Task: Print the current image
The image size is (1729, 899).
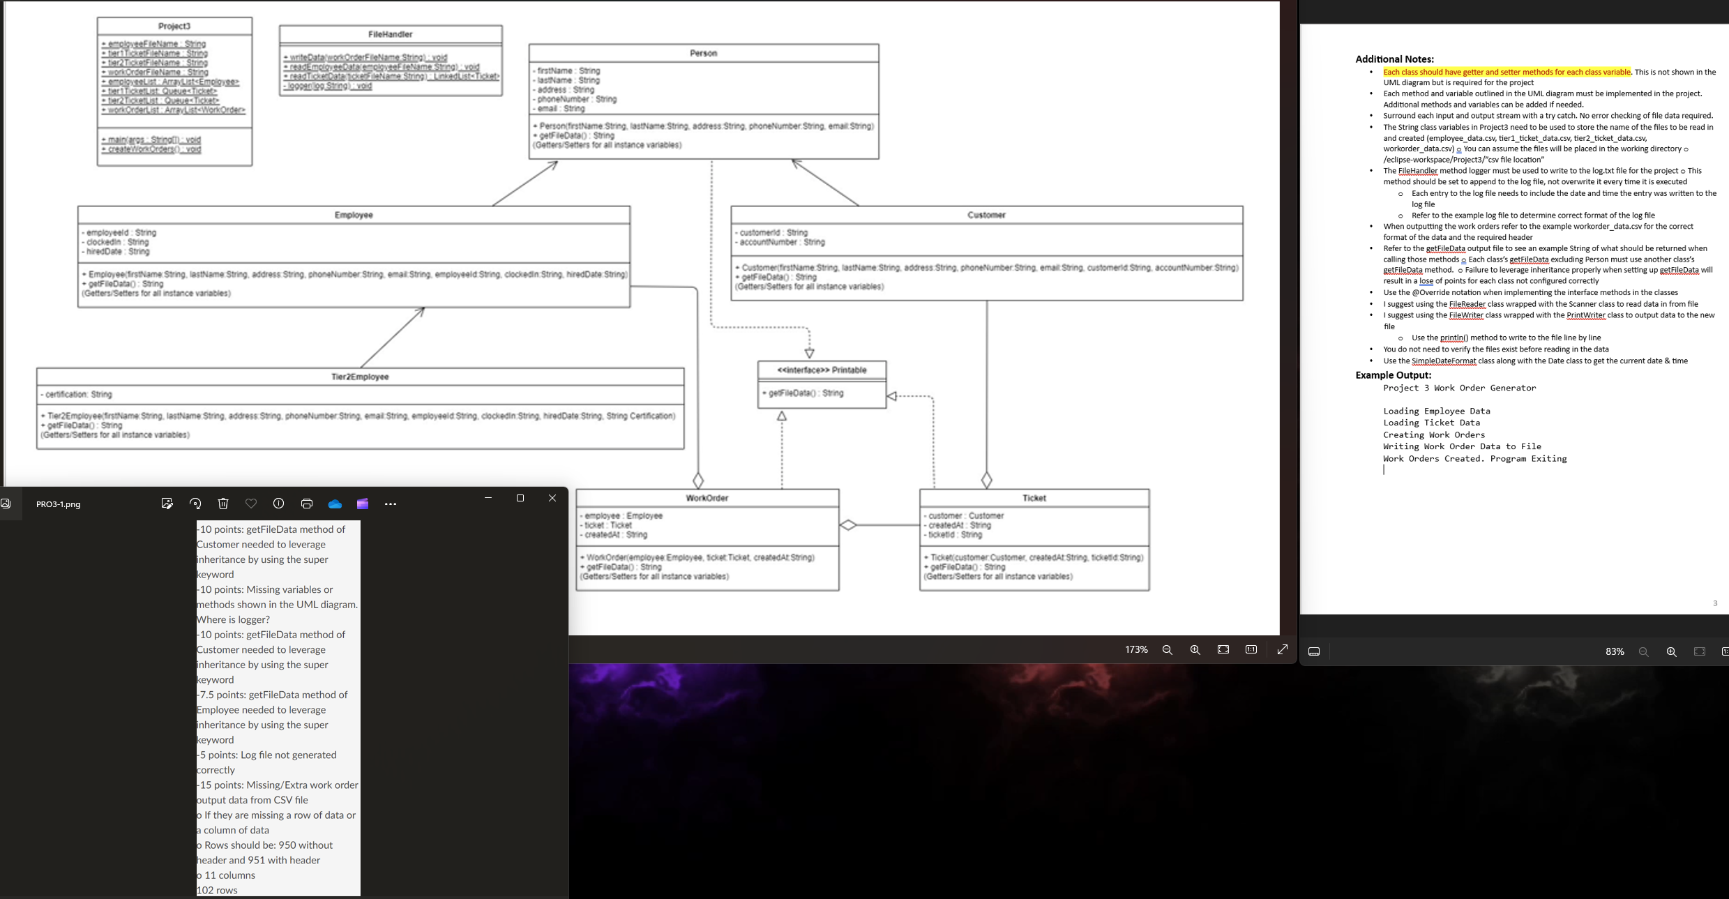Action: tap(307, 504)
